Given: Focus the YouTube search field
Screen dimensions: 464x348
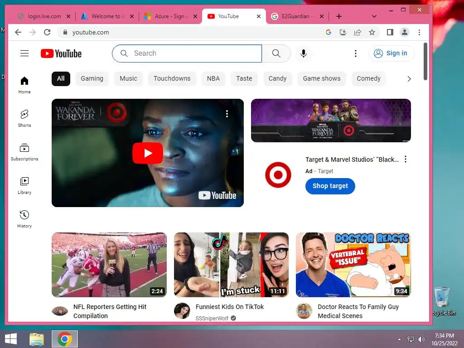Looking at the screenshot, I should [x=187, y=53].
